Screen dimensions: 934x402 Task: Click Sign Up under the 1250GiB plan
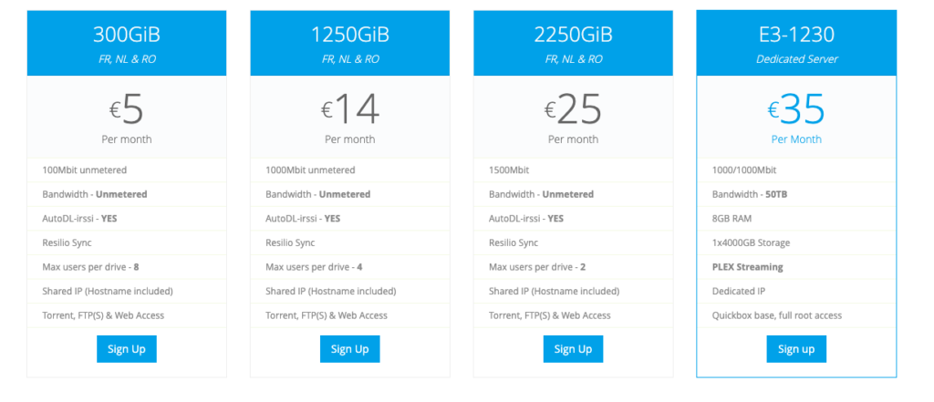(349, 349)
